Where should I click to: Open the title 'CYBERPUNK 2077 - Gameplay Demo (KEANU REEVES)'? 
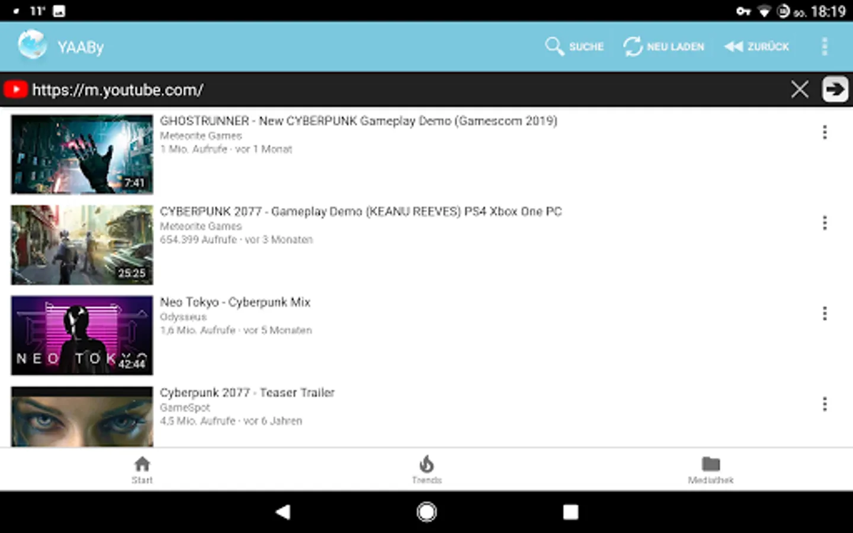(361, 211)
